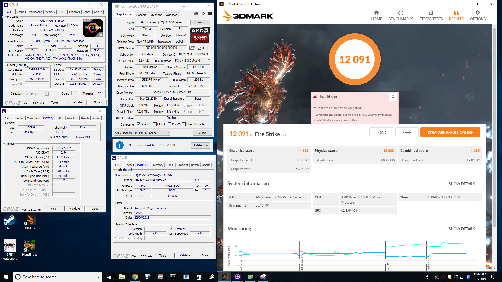Click the Graphics score value 14 613

point(303,151)
